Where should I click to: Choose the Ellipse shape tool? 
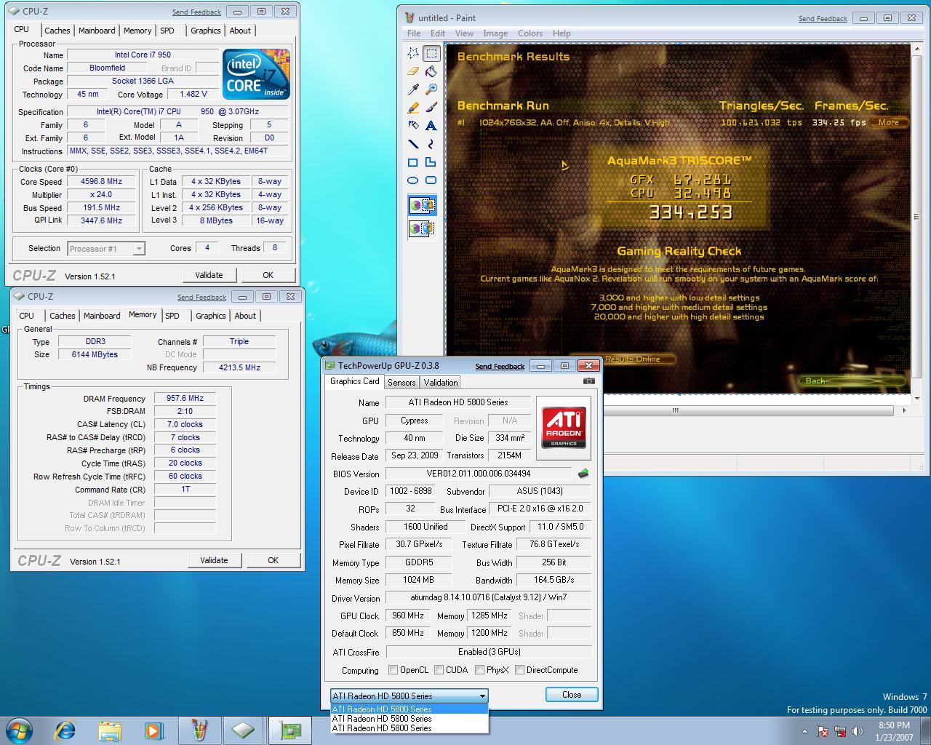click(x=413, y=180)
